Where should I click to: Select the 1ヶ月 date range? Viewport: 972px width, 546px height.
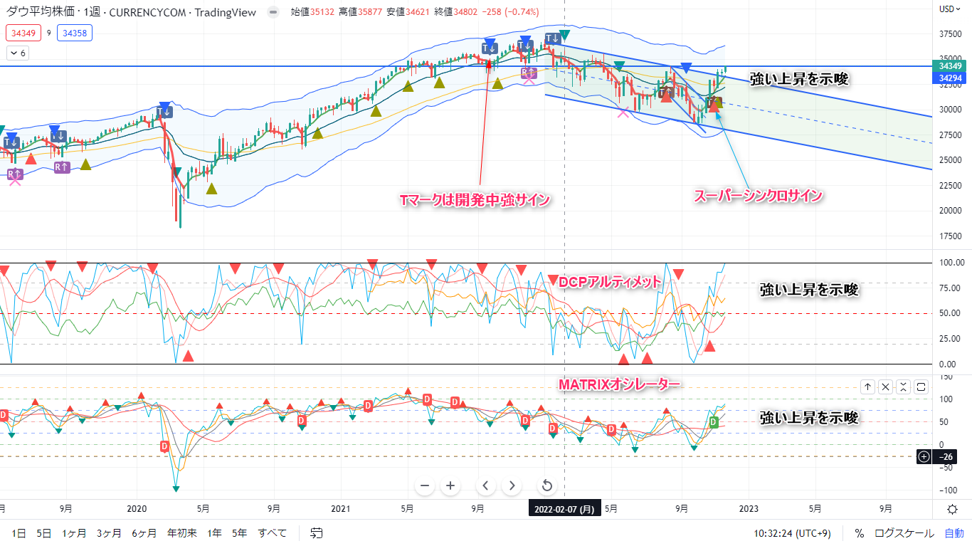point(74,533)
